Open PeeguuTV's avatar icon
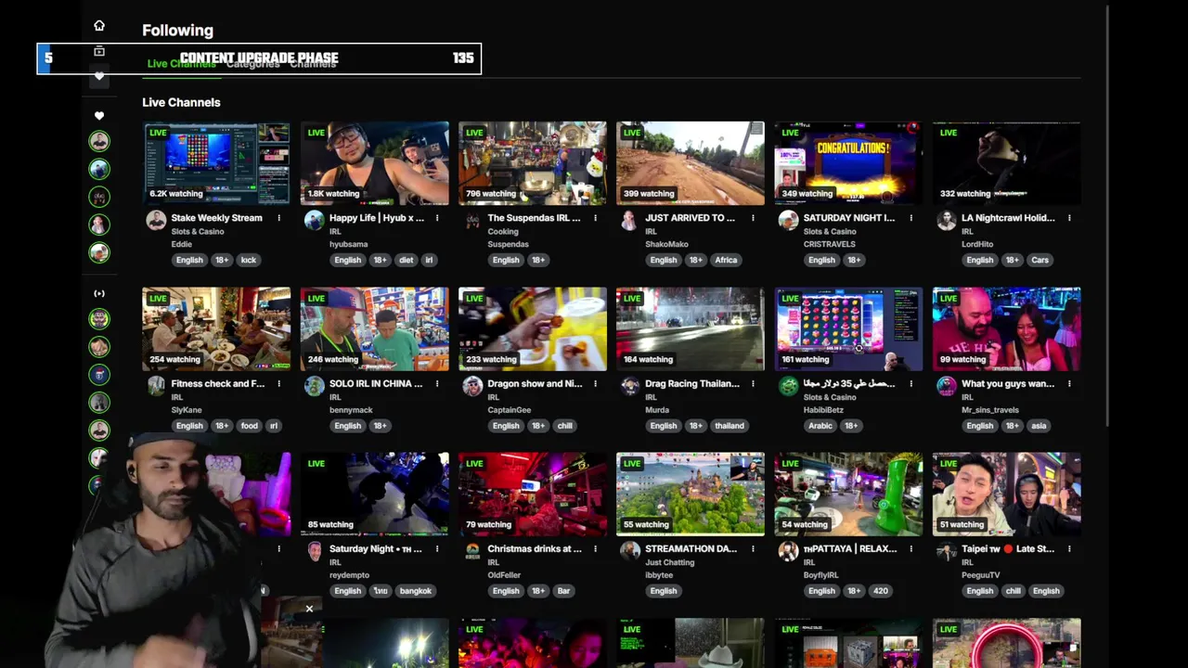The image size is (1188, 668). click(946, 550)
